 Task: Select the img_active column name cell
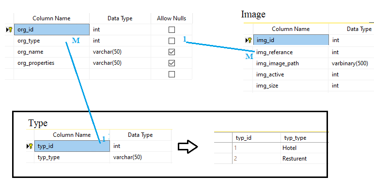tap(291, 74)
